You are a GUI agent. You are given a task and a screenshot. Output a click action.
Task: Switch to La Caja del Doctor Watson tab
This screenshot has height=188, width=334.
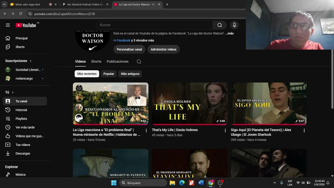137,4
